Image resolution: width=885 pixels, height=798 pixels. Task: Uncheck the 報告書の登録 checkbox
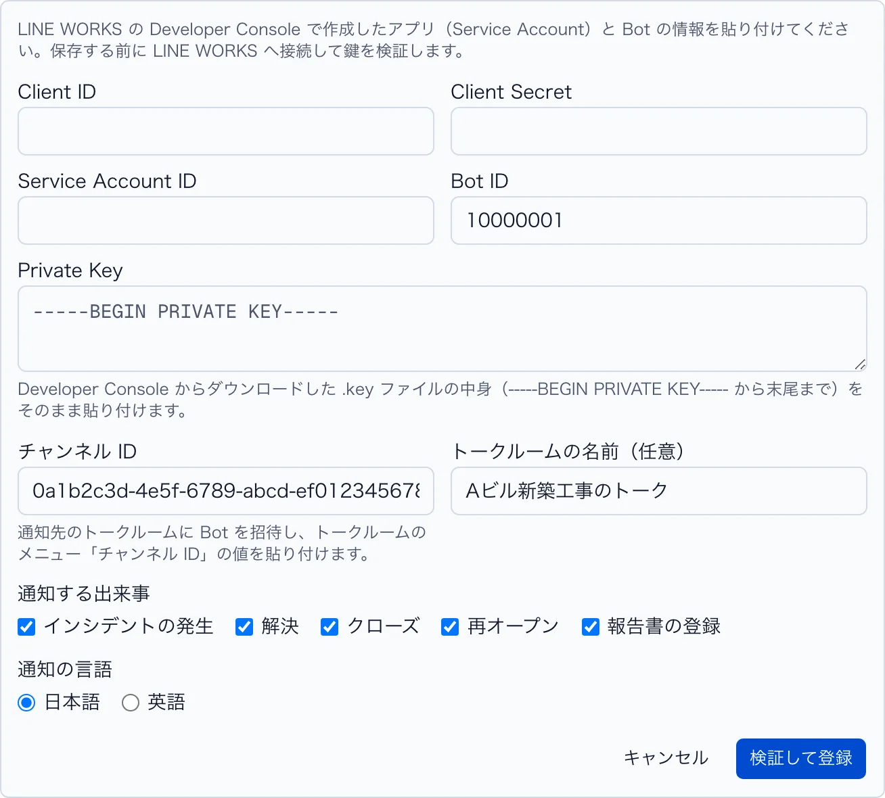click(x=591, y=627)
